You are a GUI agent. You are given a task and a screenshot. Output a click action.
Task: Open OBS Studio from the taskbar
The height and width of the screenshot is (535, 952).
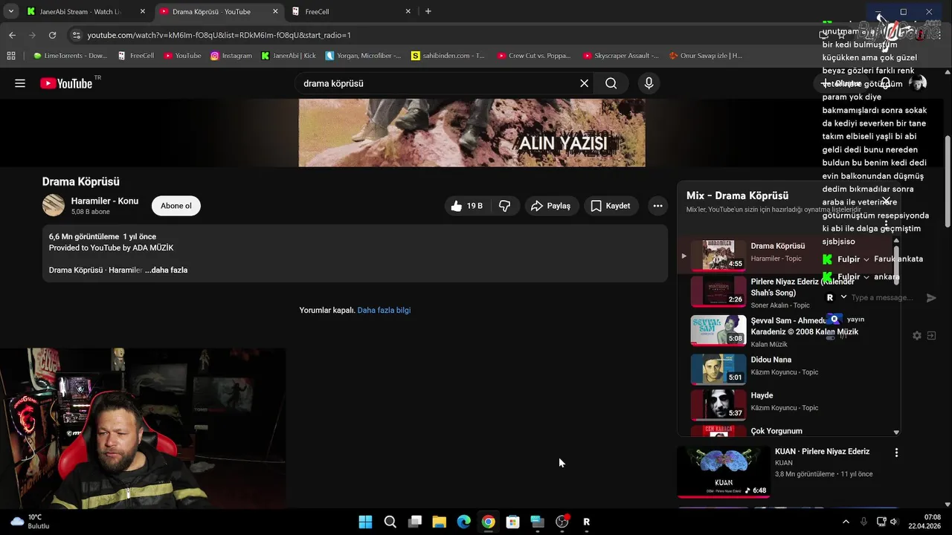[562, 522]
